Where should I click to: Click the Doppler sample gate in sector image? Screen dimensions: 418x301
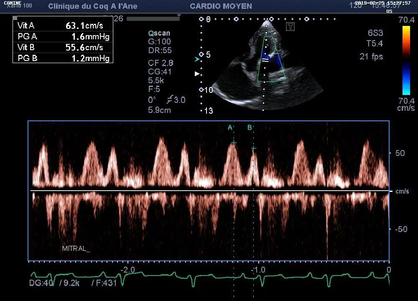coord(265,60)
